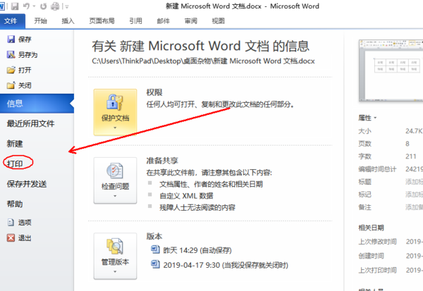Viewport: 423px width, 291px height.
Task: Click the Word application icon in title bar
Action: (2, 6)
